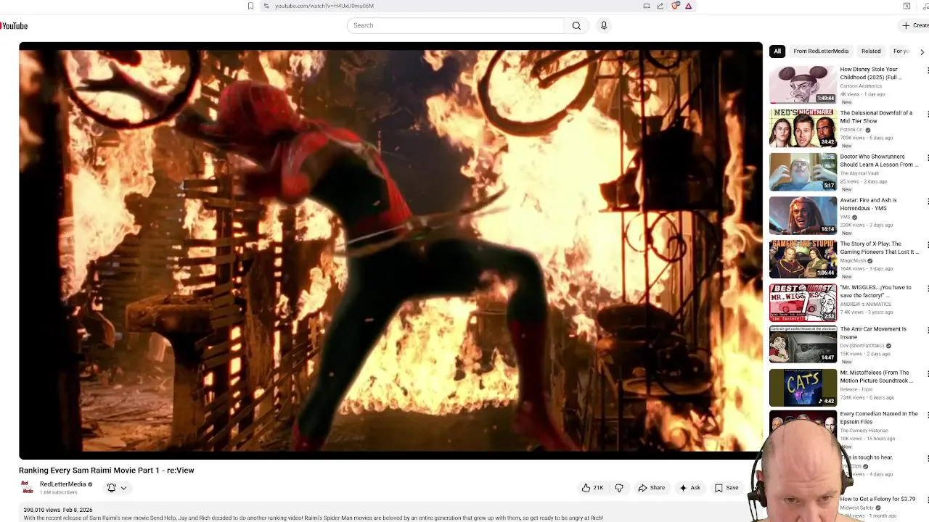The height and width of the screenshot is (522, 929).
Task: Select the All filter chip
Action: (777, 51)
